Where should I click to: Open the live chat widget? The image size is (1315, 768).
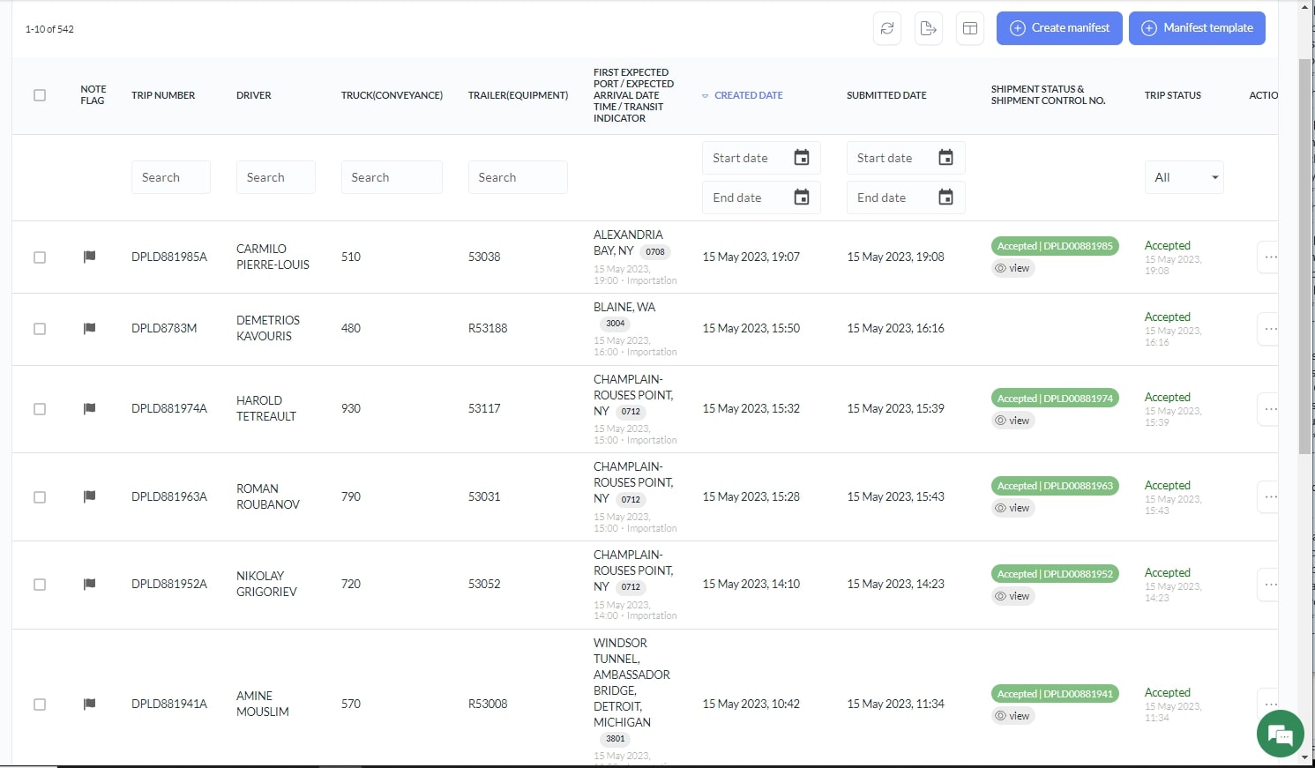tap(1280, 734)
